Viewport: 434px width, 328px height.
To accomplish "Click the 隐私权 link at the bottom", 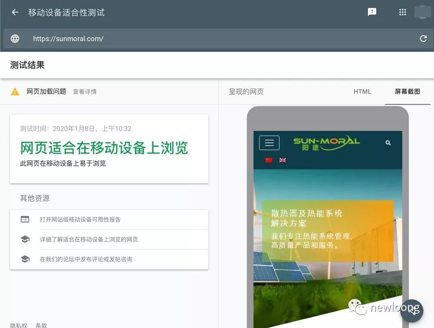I will pyautogui.click(x=19, y=325).
